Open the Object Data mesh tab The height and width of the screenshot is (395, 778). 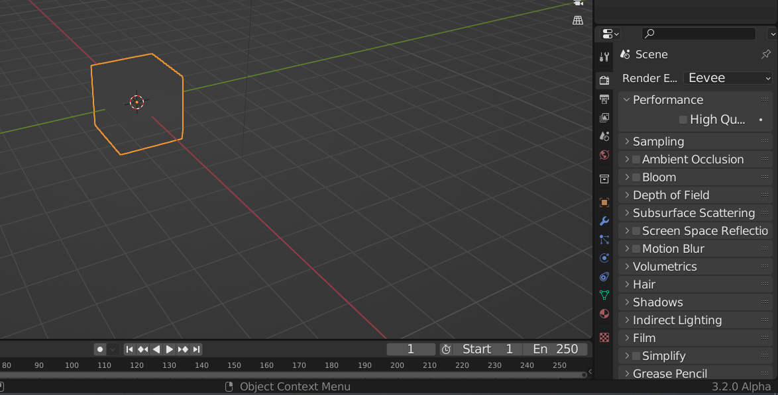(604, 295)
